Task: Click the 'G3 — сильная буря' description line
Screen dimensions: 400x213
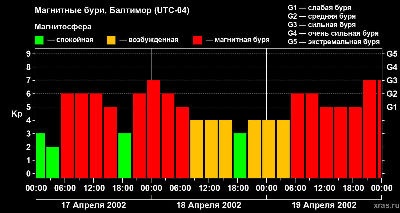Action: click(x=322, y=25)
